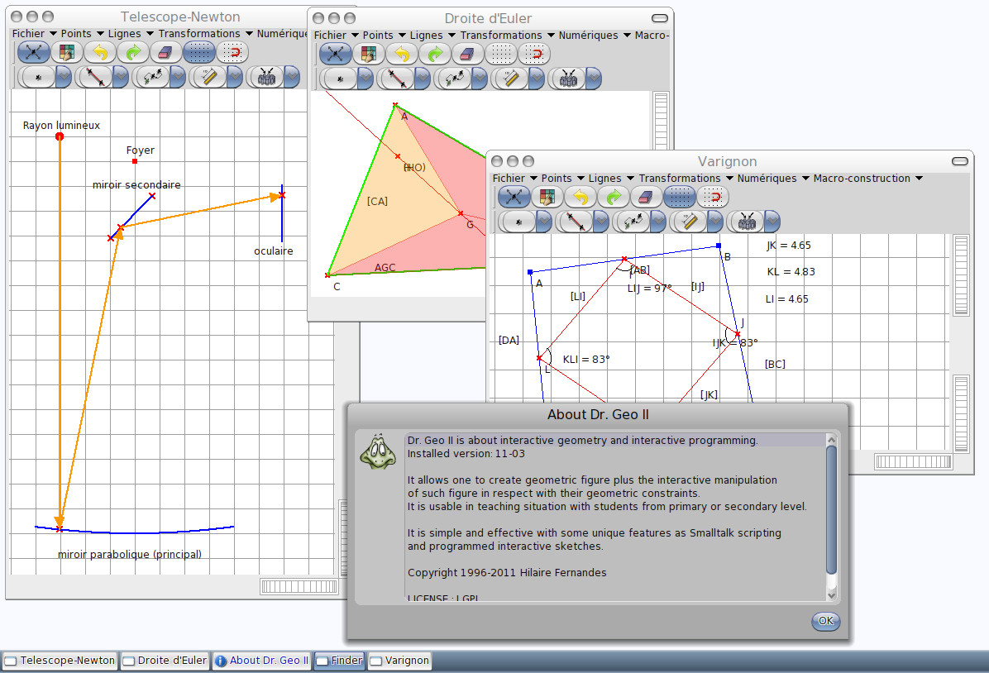
Task: Open Finder from the taskbar
Action: [339, 661]
